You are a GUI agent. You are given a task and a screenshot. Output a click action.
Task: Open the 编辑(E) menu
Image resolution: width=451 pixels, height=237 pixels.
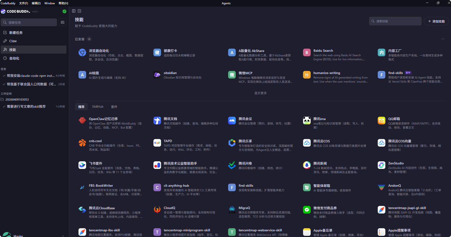click(x=36, y=3)
